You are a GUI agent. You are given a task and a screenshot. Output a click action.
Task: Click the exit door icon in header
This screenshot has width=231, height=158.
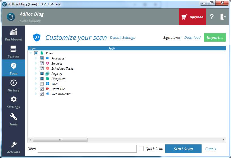point(223,17)
